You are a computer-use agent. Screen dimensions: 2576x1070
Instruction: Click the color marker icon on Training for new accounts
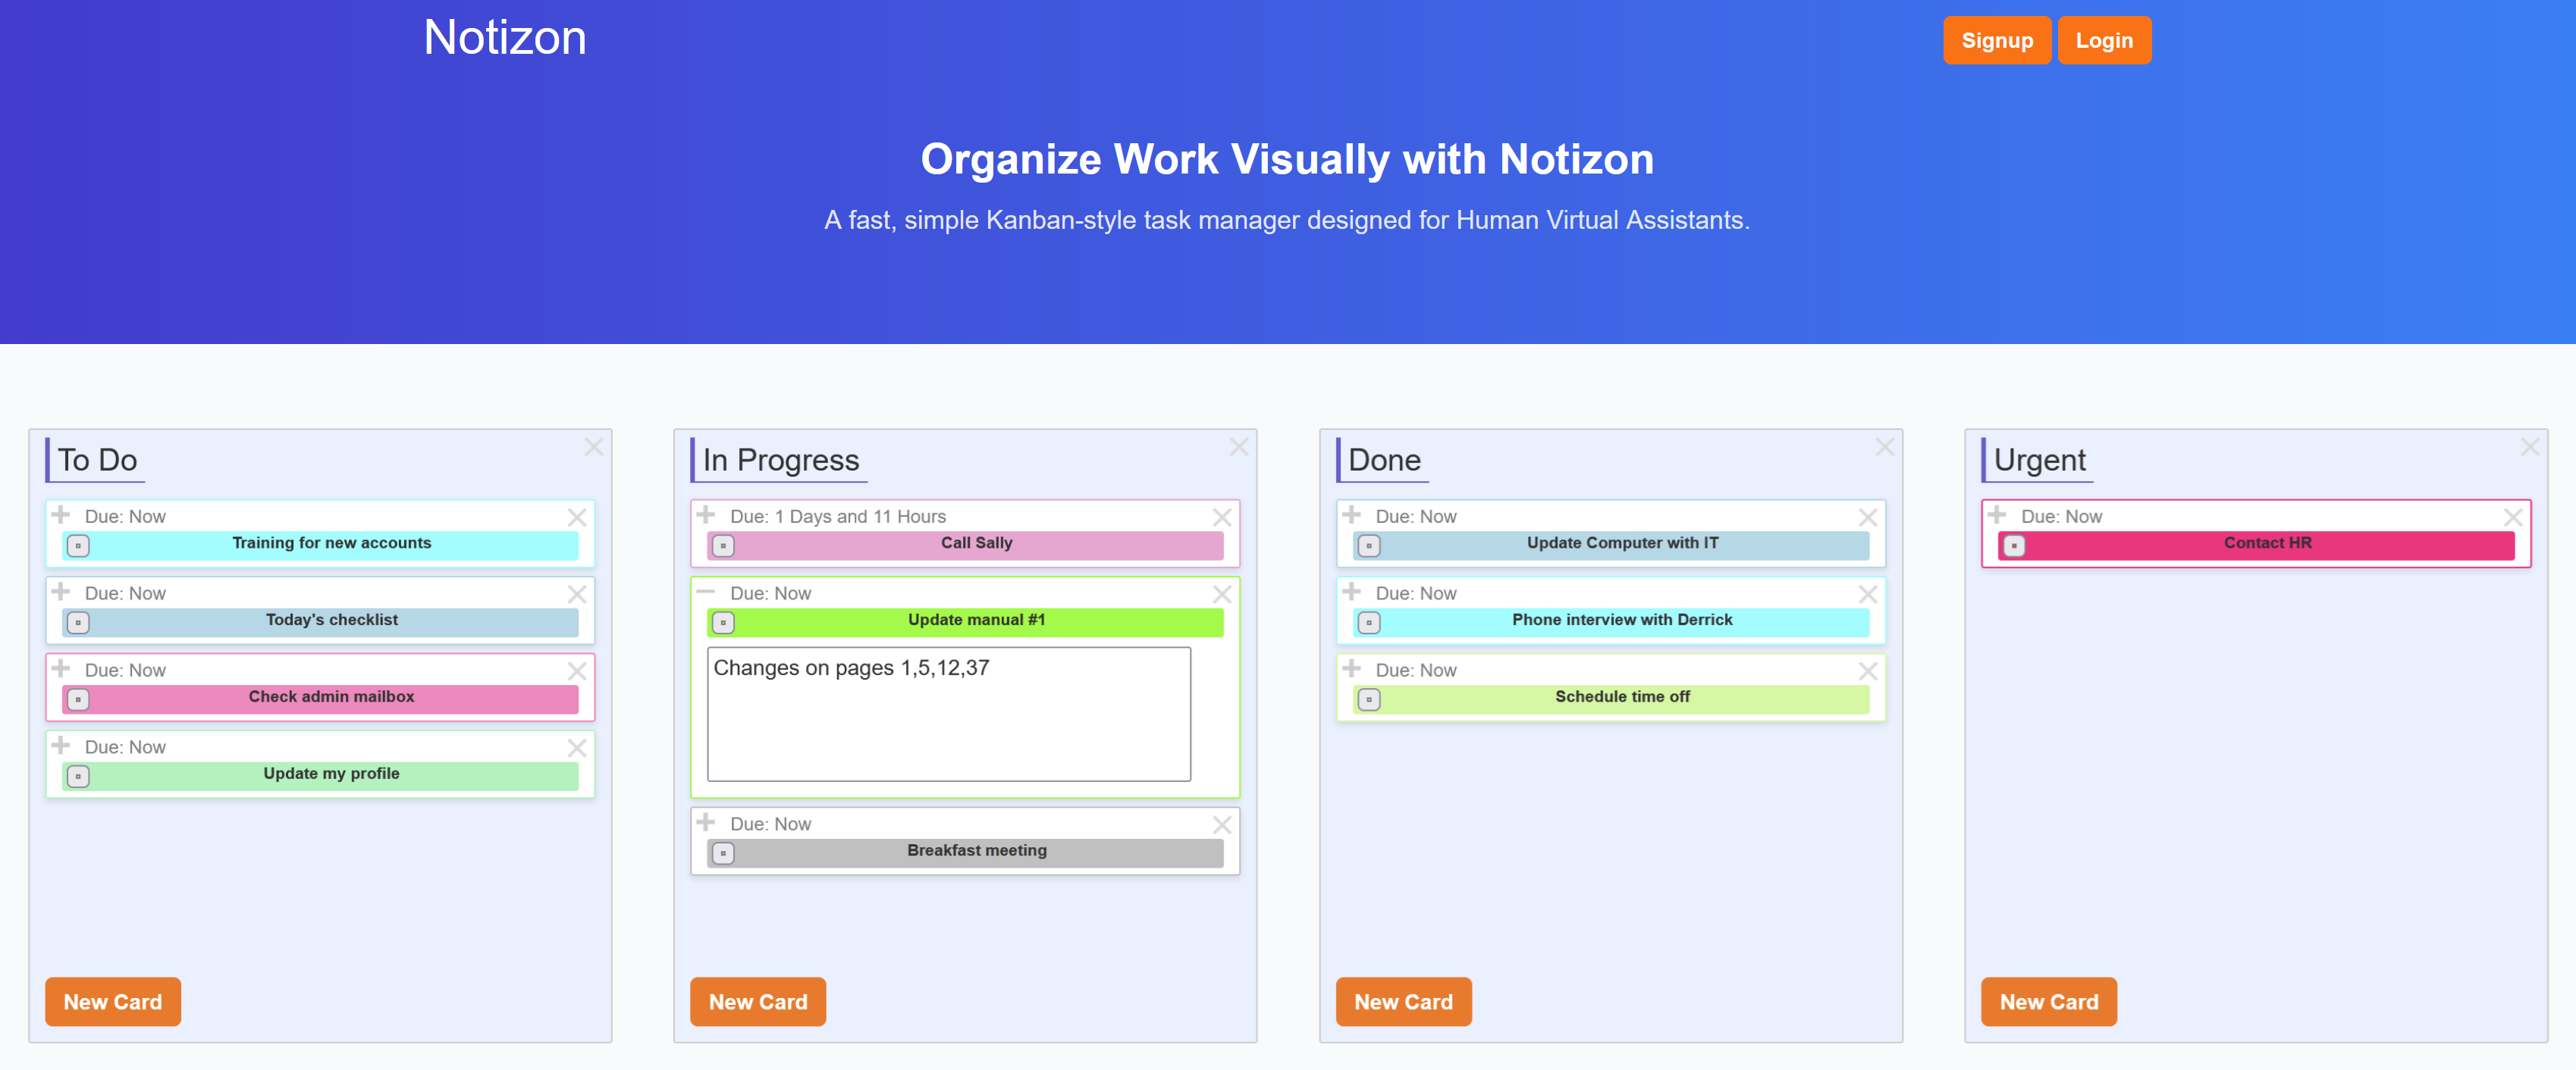77,546
